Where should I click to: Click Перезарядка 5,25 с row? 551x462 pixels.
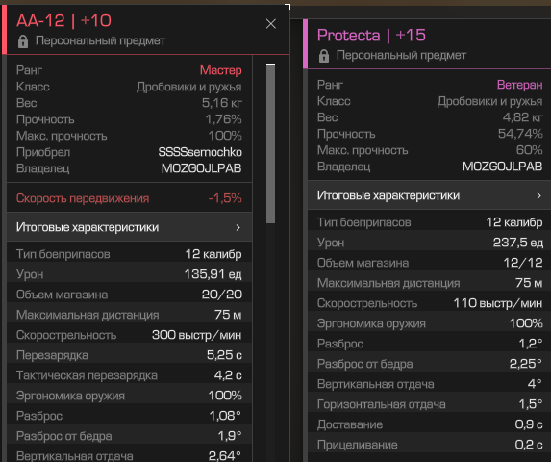129,355
